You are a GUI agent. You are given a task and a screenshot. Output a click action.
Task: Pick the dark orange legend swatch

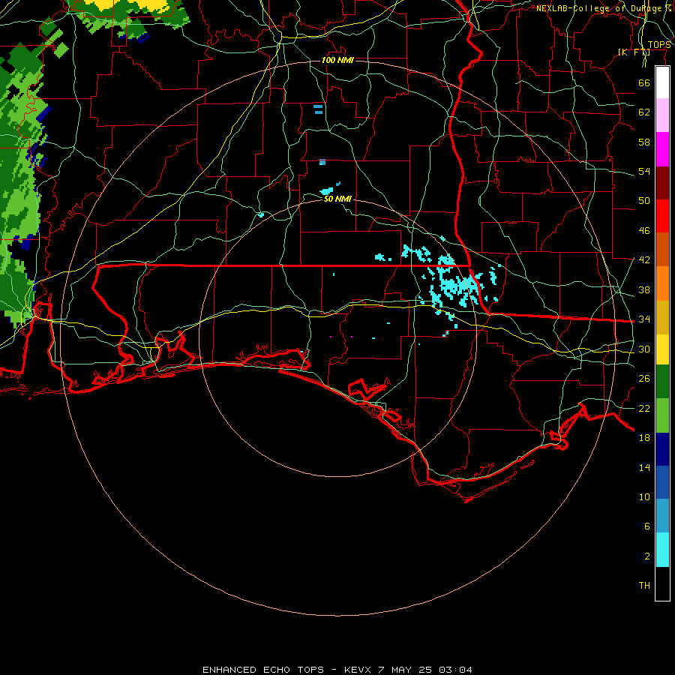pos(662,250)
